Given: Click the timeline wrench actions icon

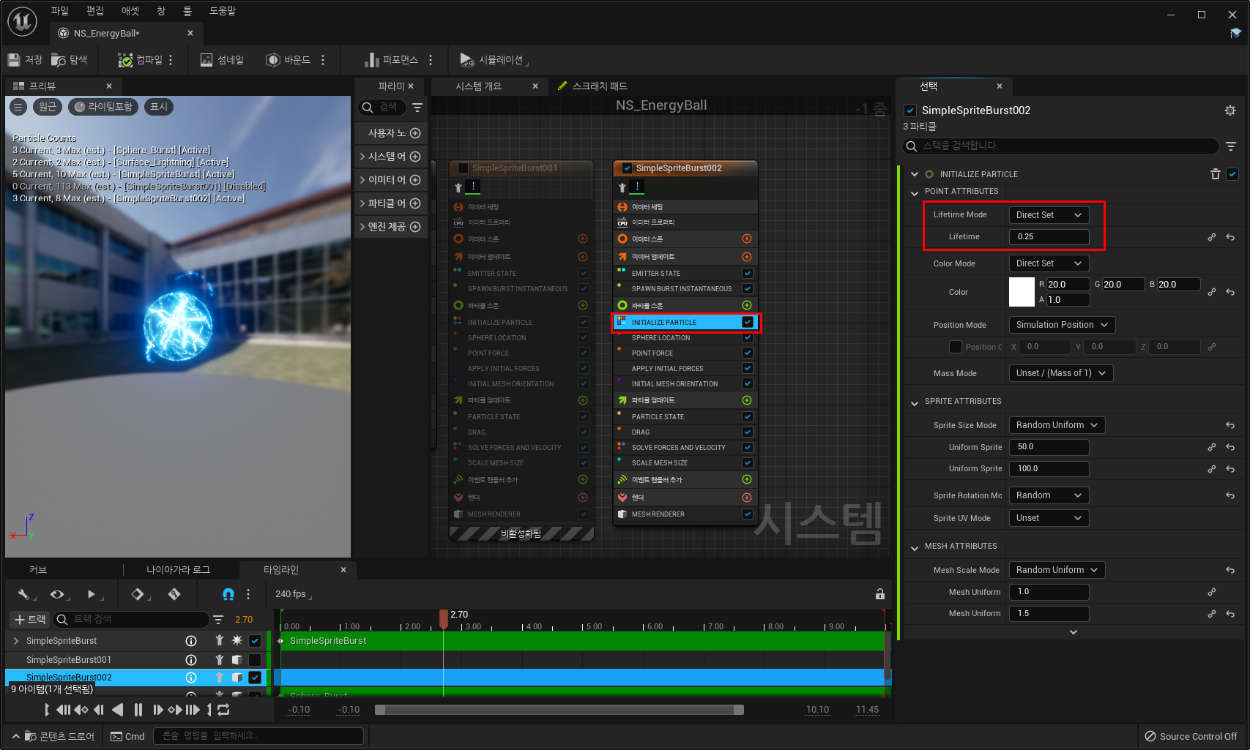Looking at the screenshot, I should pos(24,594).
